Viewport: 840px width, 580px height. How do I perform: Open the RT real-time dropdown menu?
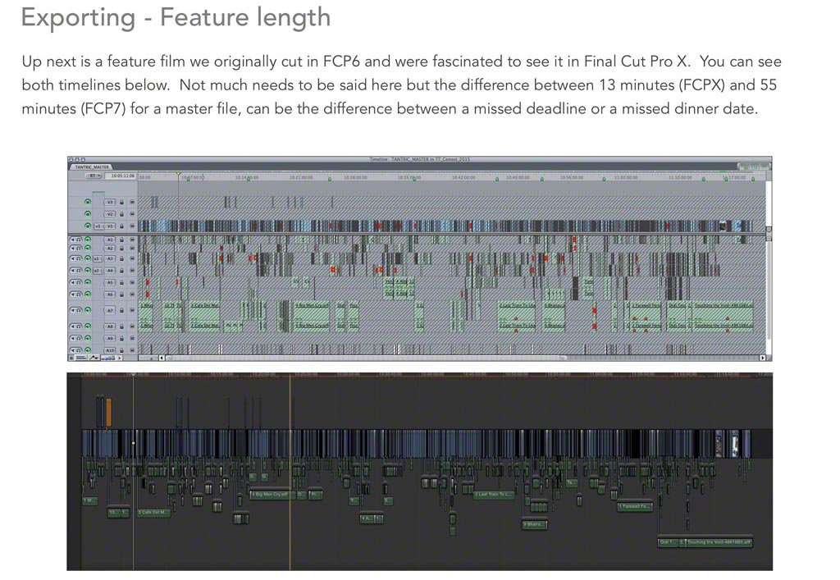tap(94, 176)
